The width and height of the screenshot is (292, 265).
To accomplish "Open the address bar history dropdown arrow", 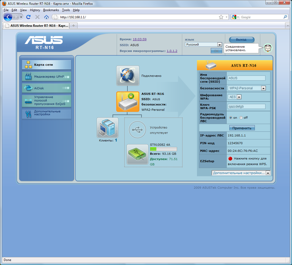I will (226, 17).
